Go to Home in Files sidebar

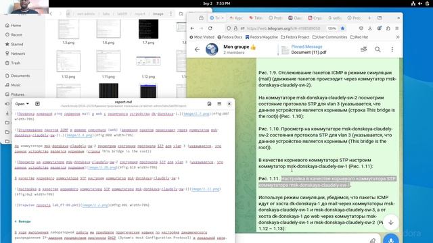tap(16, 26)
